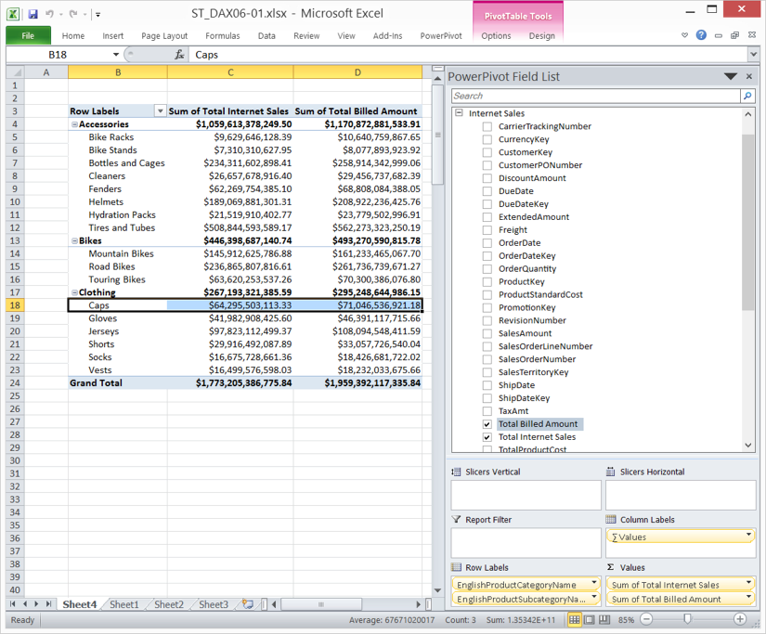The image size is (766, 634).
Task: Click the insert new worksheet icon after Sheet3
Action: click(247, 604)
